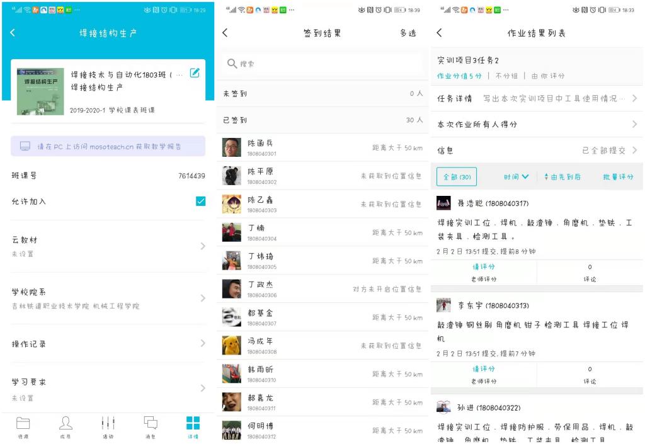645x444 pixels.
Task: Tap the back arrow on the 签到结果 page
Action: (x=224, y=33)
